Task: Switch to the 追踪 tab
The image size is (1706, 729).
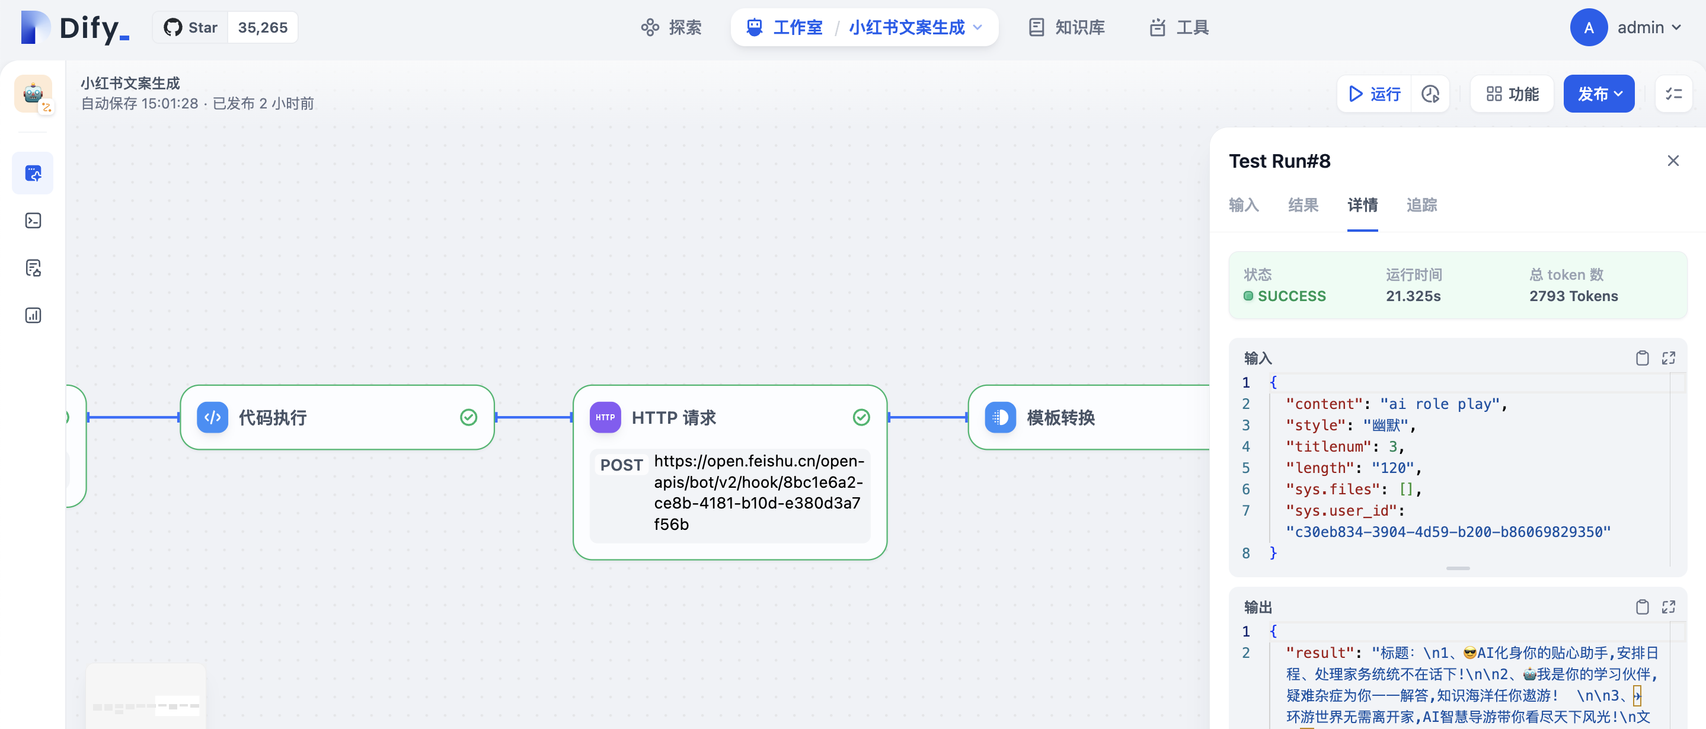Action: click(1421, 205)
